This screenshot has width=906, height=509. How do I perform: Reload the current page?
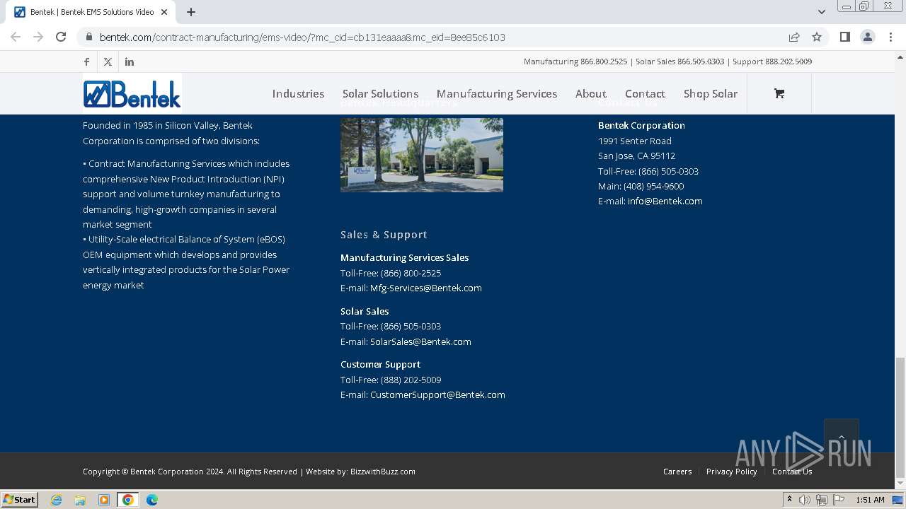click(x=61, y=37)
